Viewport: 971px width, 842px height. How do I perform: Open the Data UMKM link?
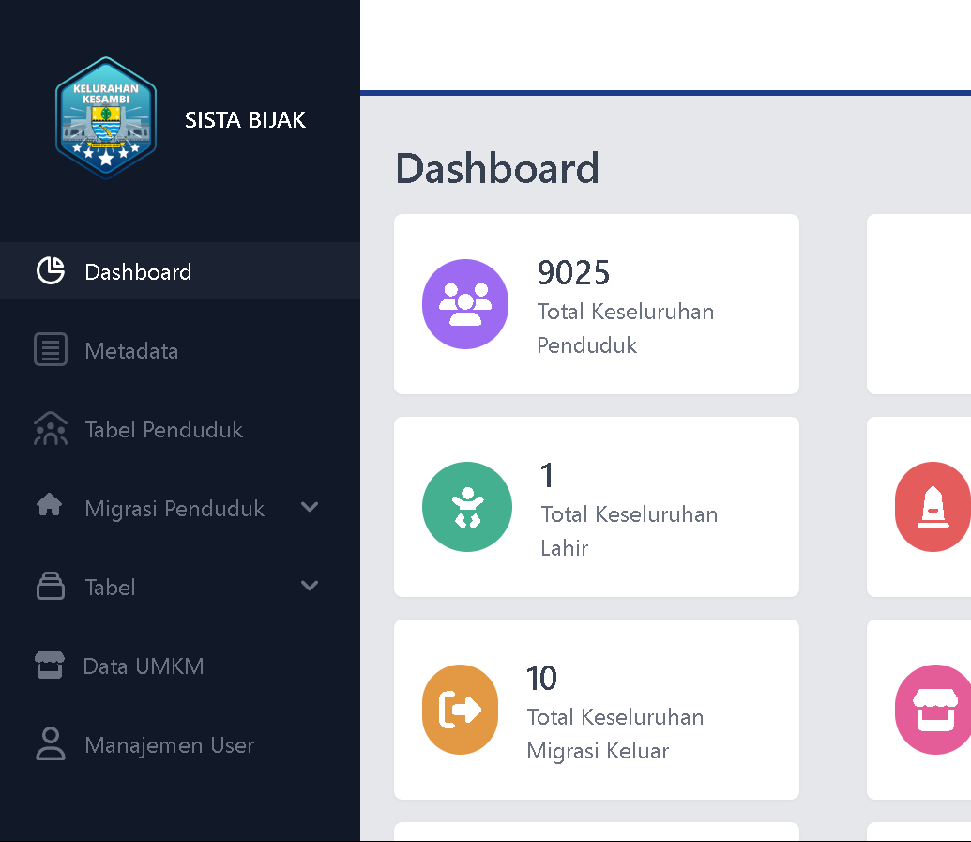[144, 666]
